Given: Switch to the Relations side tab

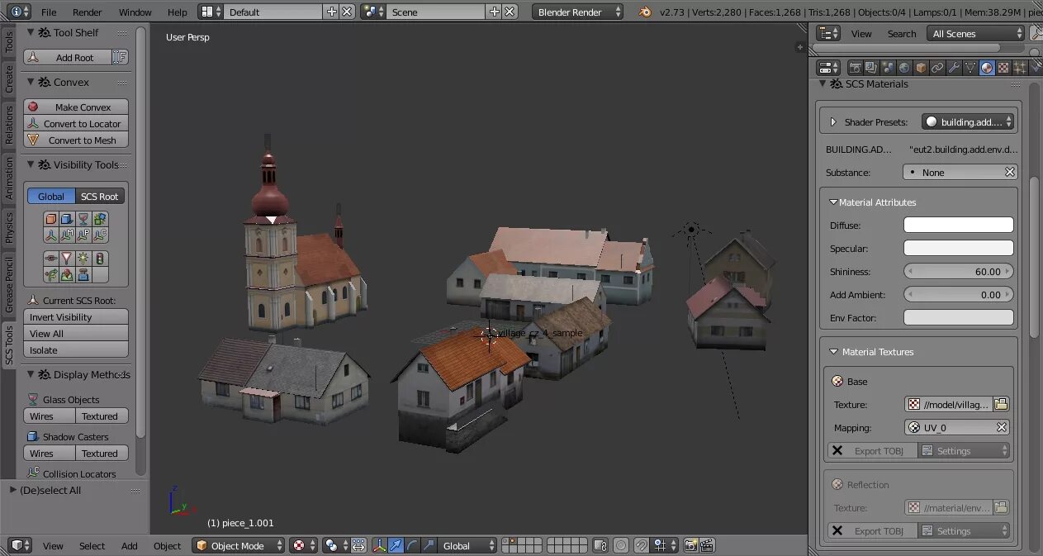Looking at the screenshot, I should (x=9, y=125).
